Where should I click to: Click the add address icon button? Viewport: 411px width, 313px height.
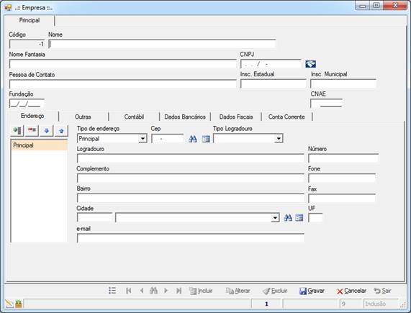click(17, 130)
